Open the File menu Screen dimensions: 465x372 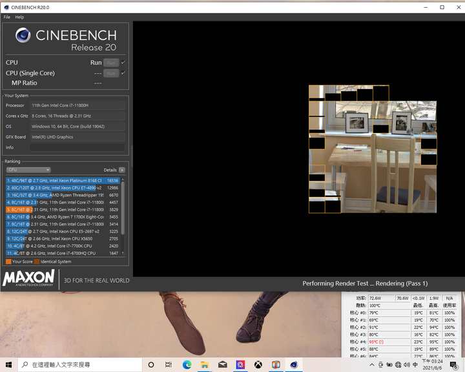[x=7, y=17]
